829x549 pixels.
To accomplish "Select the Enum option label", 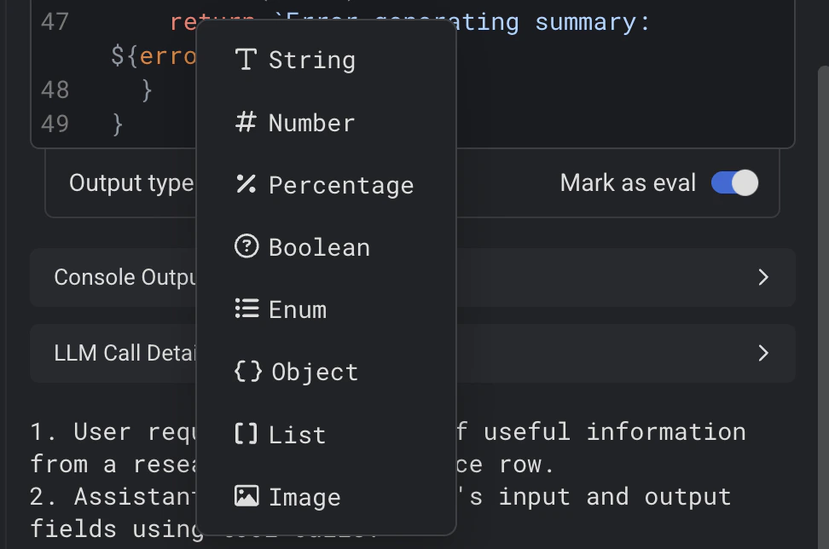I will click(298, 309).
